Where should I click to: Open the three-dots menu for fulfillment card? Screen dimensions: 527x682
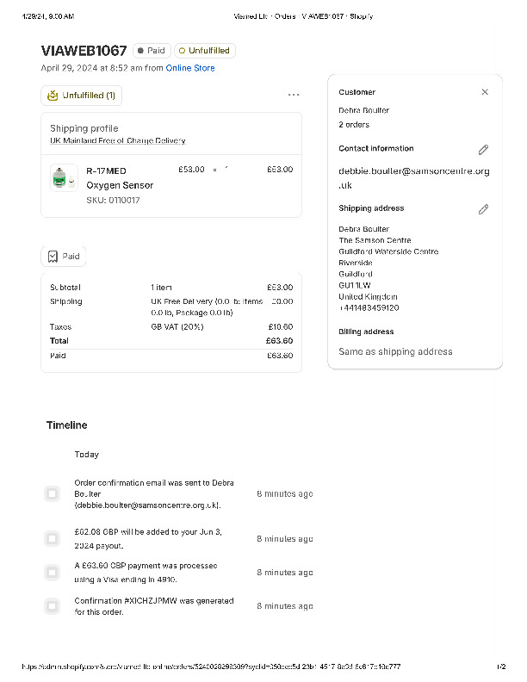click(294, 95)
